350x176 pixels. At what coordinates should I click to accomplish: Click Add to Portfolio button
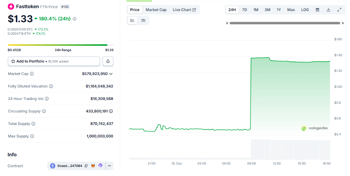[54, 61]
